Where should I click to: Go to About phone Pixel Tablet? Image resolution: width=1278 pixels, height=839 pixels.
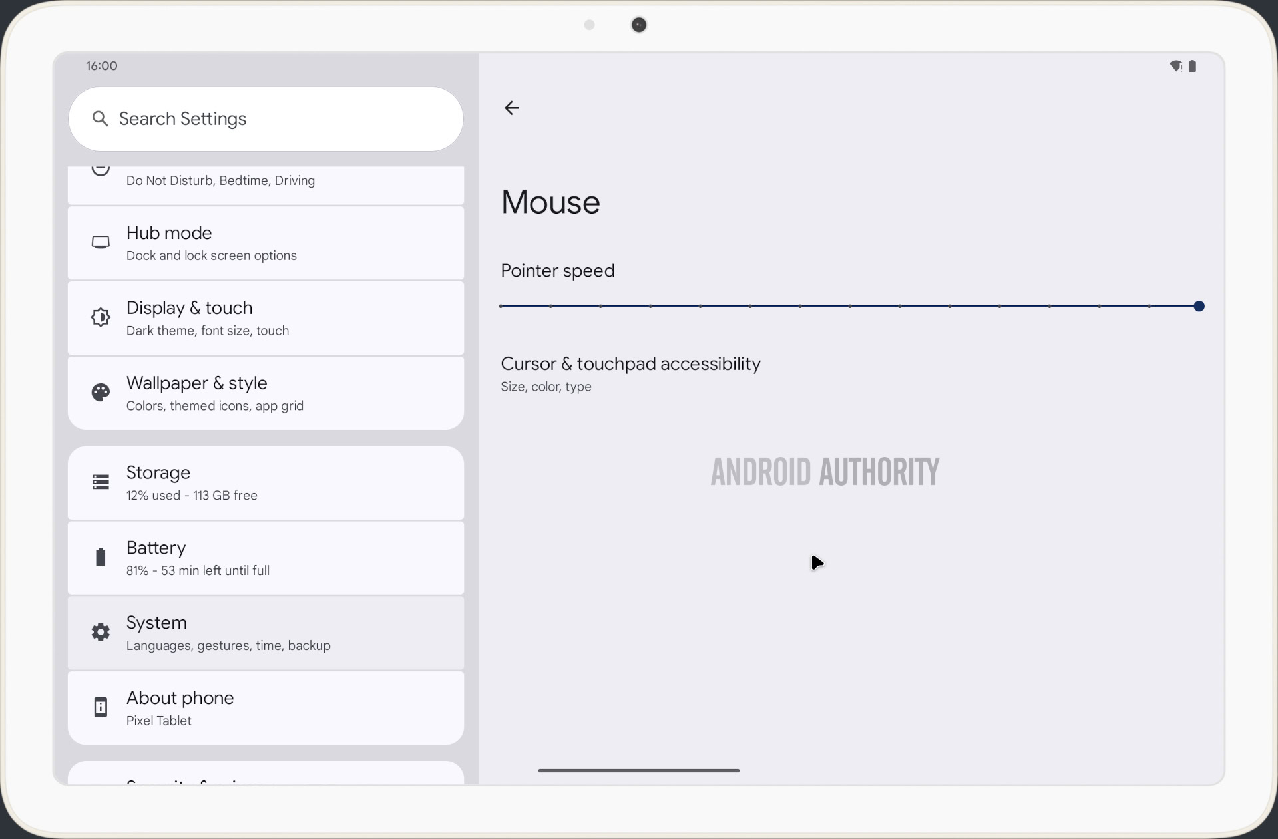click(266, 708)
